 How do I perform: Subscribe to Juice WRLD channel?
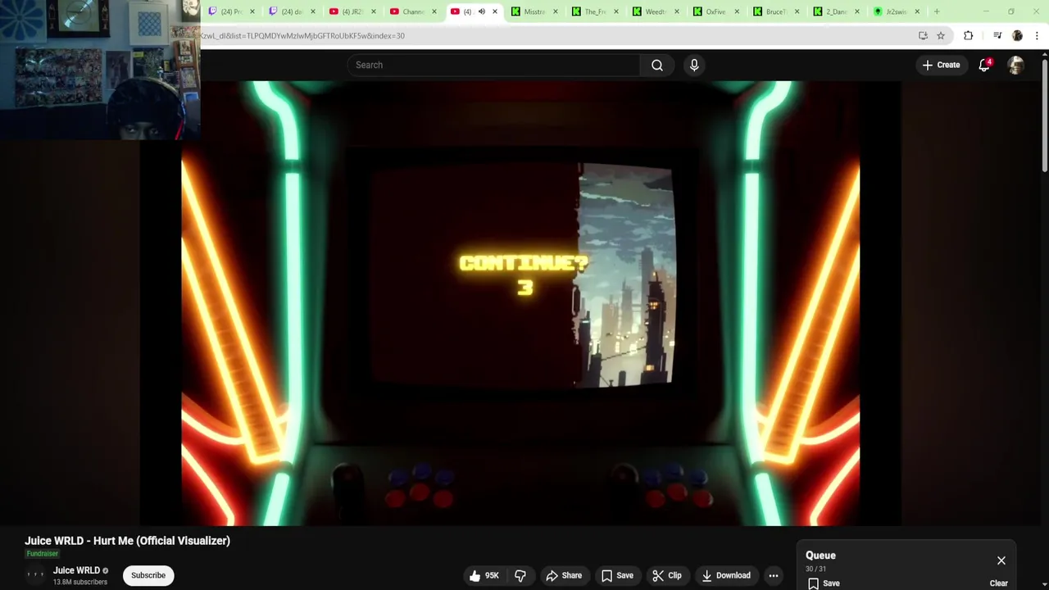(x=148, y=575)
